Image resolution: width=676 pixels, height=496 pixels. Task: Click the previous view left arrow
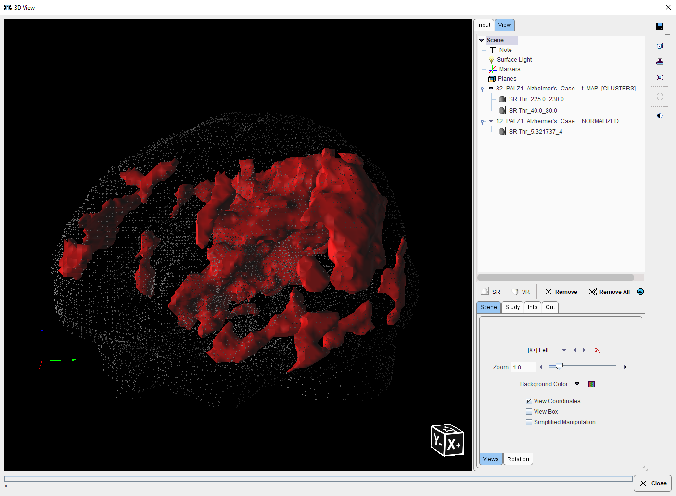coord(575,350)
